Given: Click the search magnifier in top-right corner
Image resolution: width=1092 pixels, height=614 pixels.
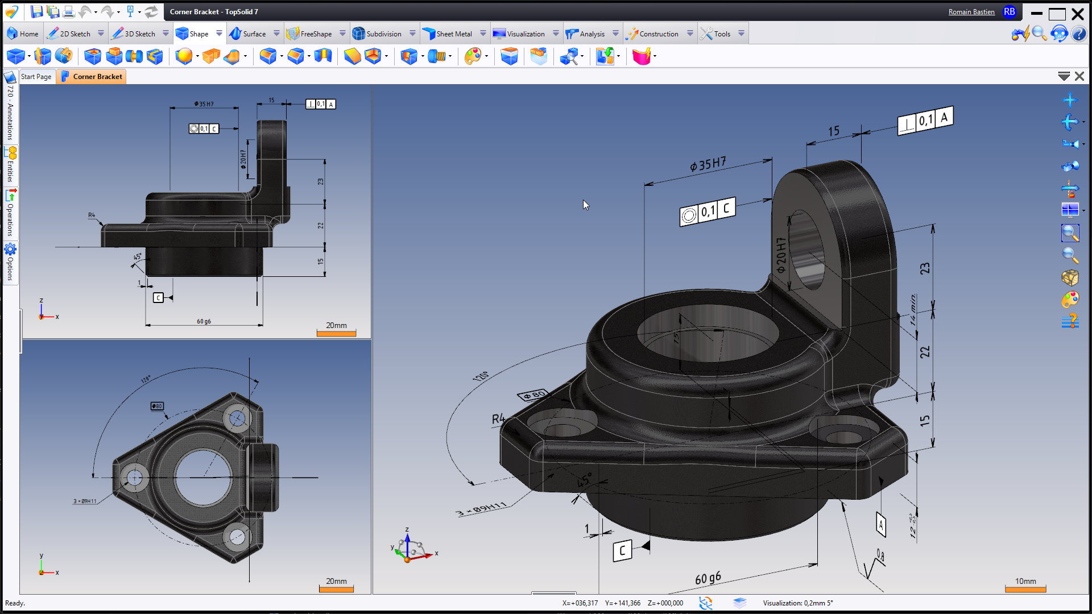Looking at the screenshot, I should coord(1039,34).
